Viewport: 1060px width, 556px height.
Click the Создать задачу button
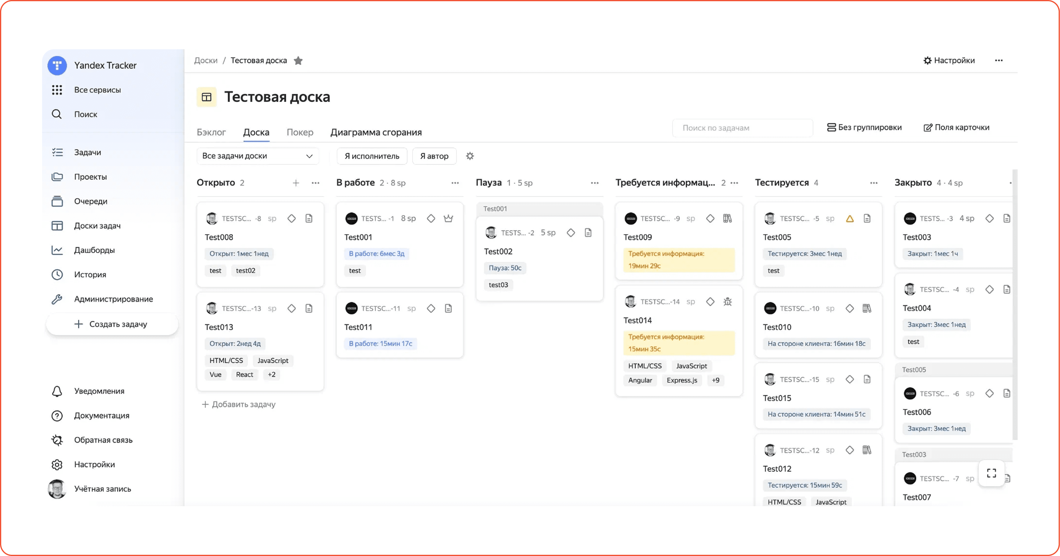click(112, 324)
